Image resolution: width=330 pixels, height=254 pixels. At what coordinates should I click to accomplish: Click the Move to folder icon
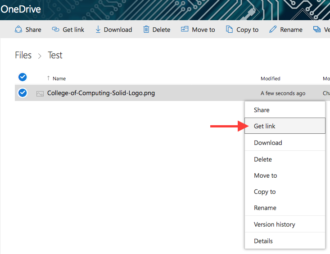coord(185,30)
